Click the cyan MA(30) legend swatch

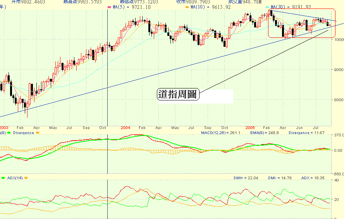[267, 7]
